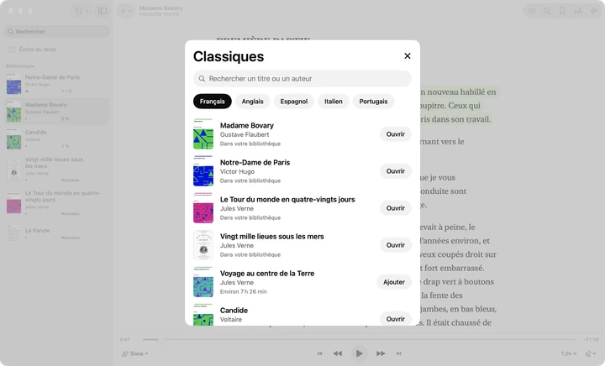The image size is (605, 366).
Task: Select the Anglais language filter
Action: 252,102
